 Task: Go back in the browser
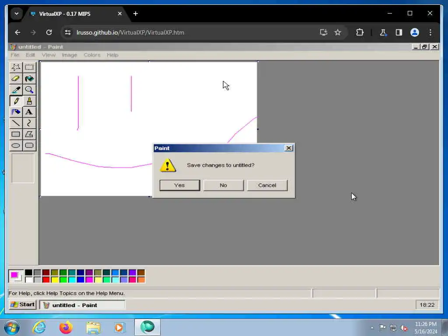17,32
